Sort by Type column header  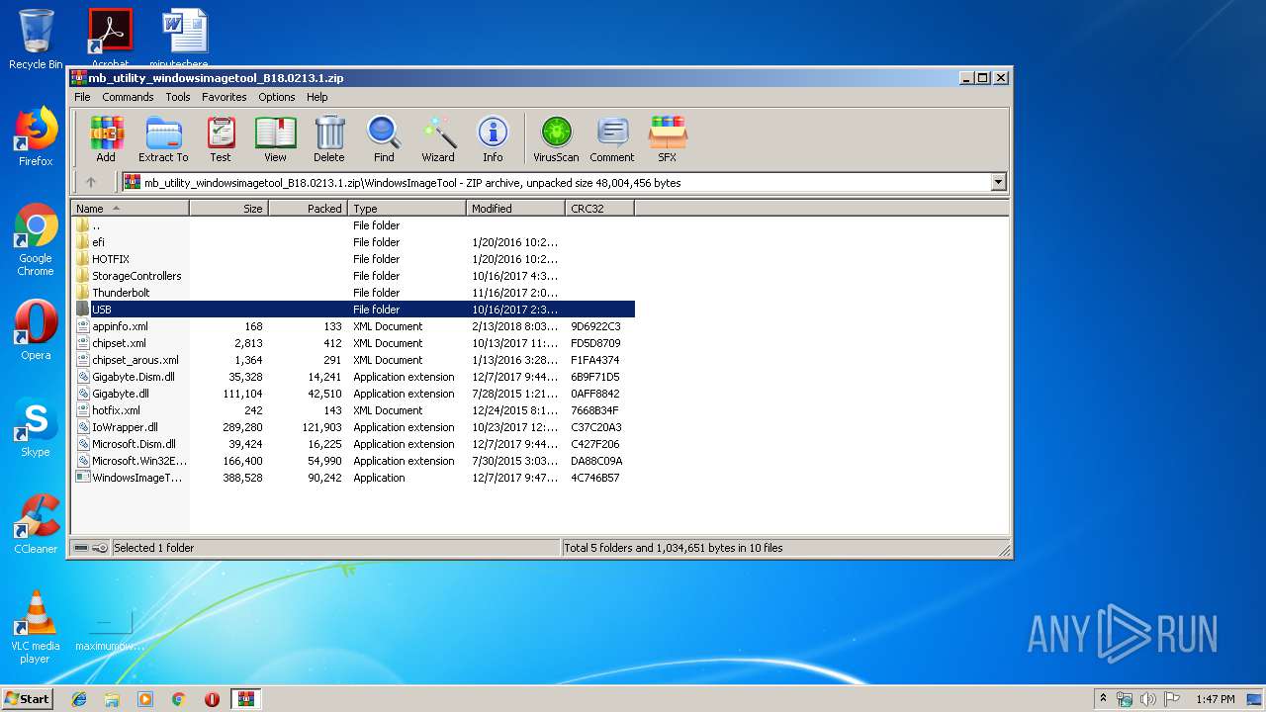407,209
